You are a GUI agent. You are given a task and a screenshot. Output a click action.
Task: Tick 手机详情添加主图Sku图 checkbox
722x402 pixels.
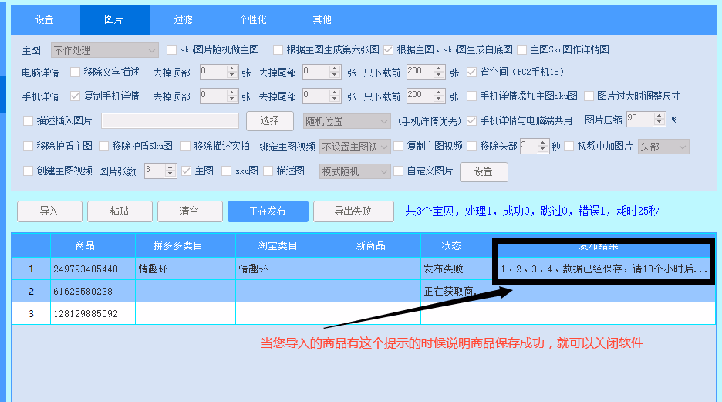471,96
